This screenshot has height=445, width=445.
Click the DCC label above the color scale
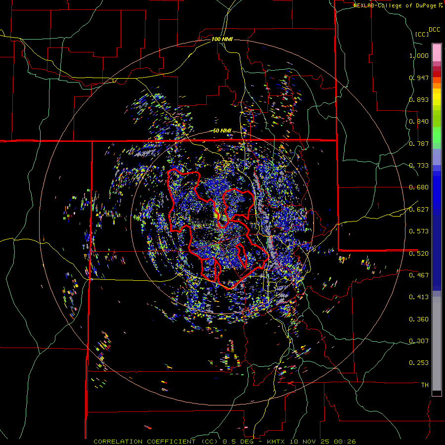(x=434, y=30)
